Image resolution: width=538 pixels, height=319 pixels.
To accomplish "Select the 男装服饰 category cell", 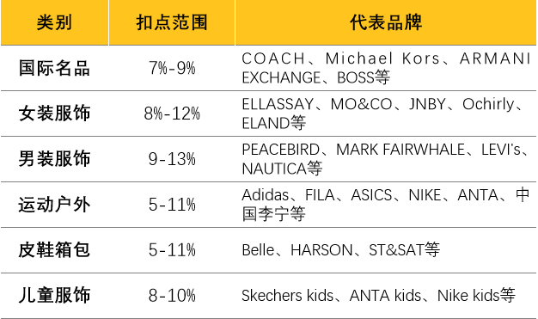I will coord(54,159).
